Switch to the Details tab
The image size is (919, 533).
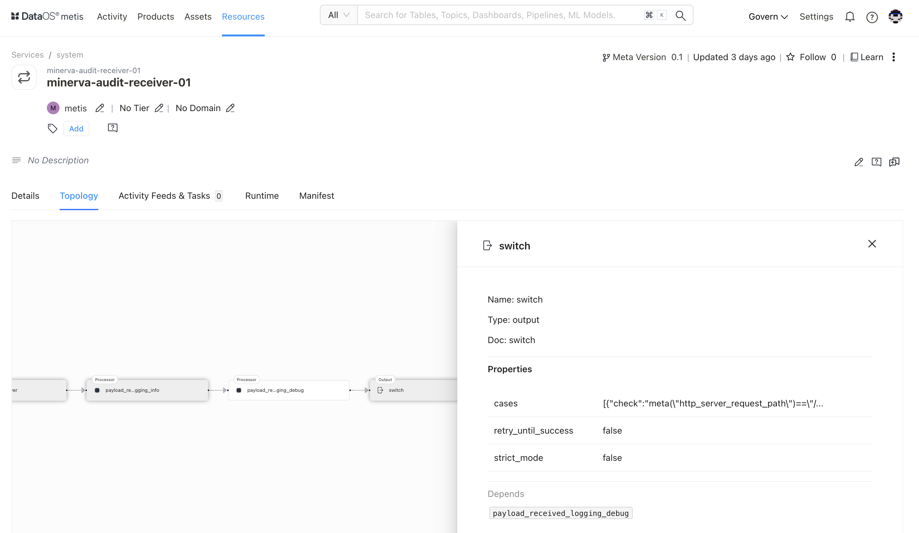pyautogui.click(x=25, y=196)
